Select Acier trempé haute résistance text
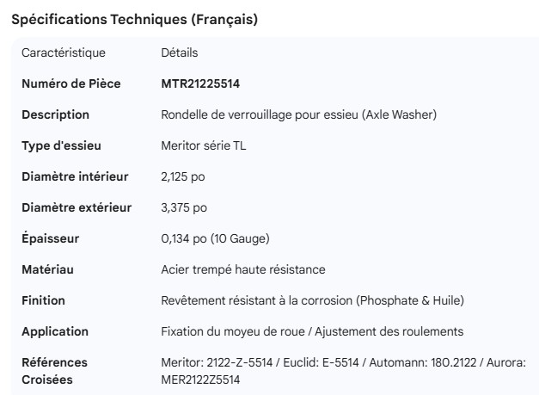The height and width of the screenshot is (395, 539). (243, 269)
